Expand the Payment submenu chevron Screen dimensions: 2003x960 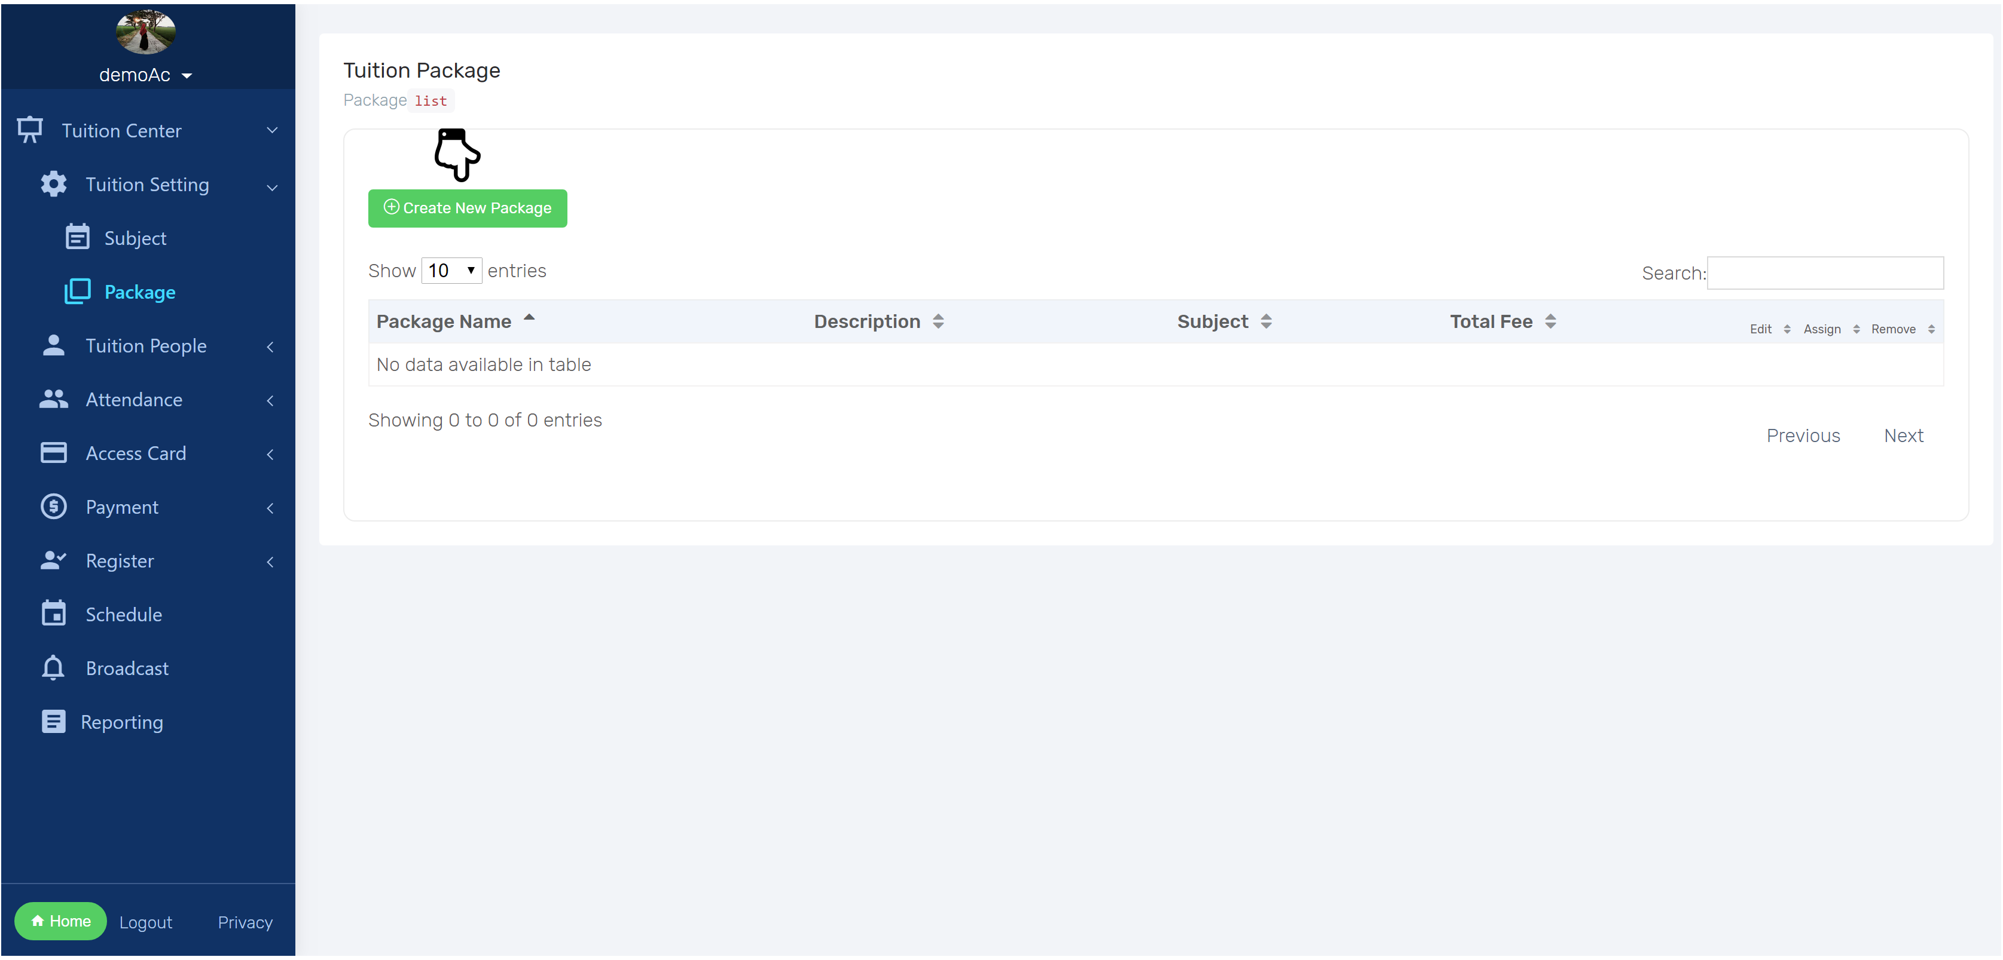[271, 508]
